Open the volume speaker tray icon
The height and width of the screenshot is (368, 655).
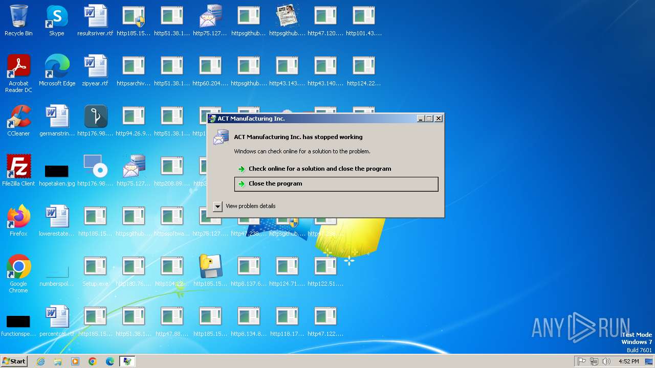point(606,361)
